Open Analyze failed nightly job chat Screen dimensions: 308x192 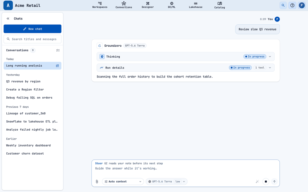[32, 130]
